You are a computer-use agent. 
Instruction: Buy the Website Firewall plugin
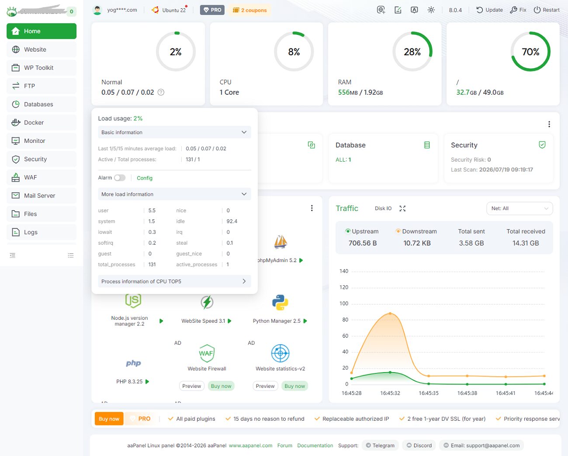pos(221,386)
